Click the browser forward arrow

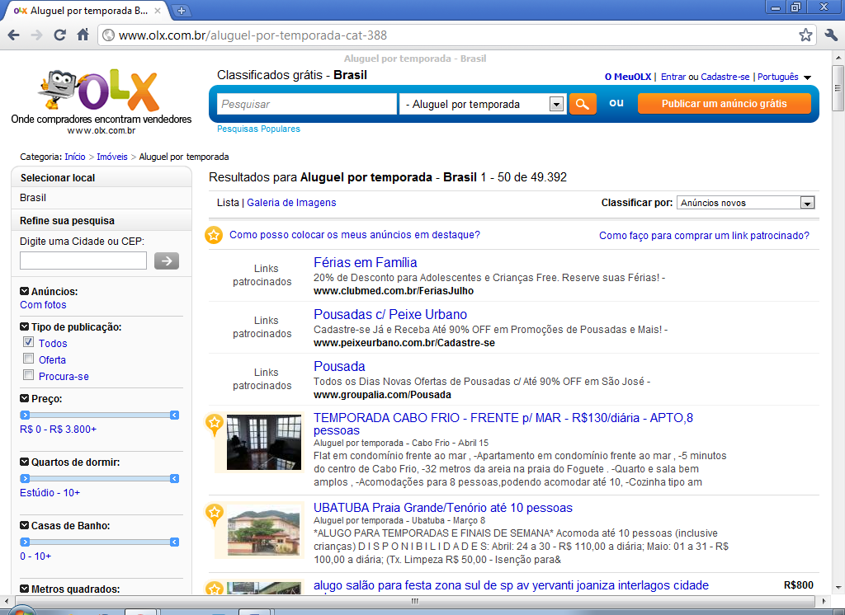pyautogui.click(x=36, y=35)
